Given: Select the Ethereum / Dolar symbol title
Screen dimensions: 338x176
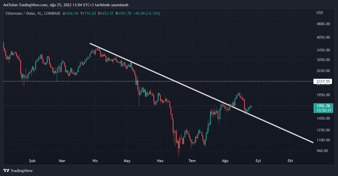Looking at the screenshot, I should pos(33,13).
